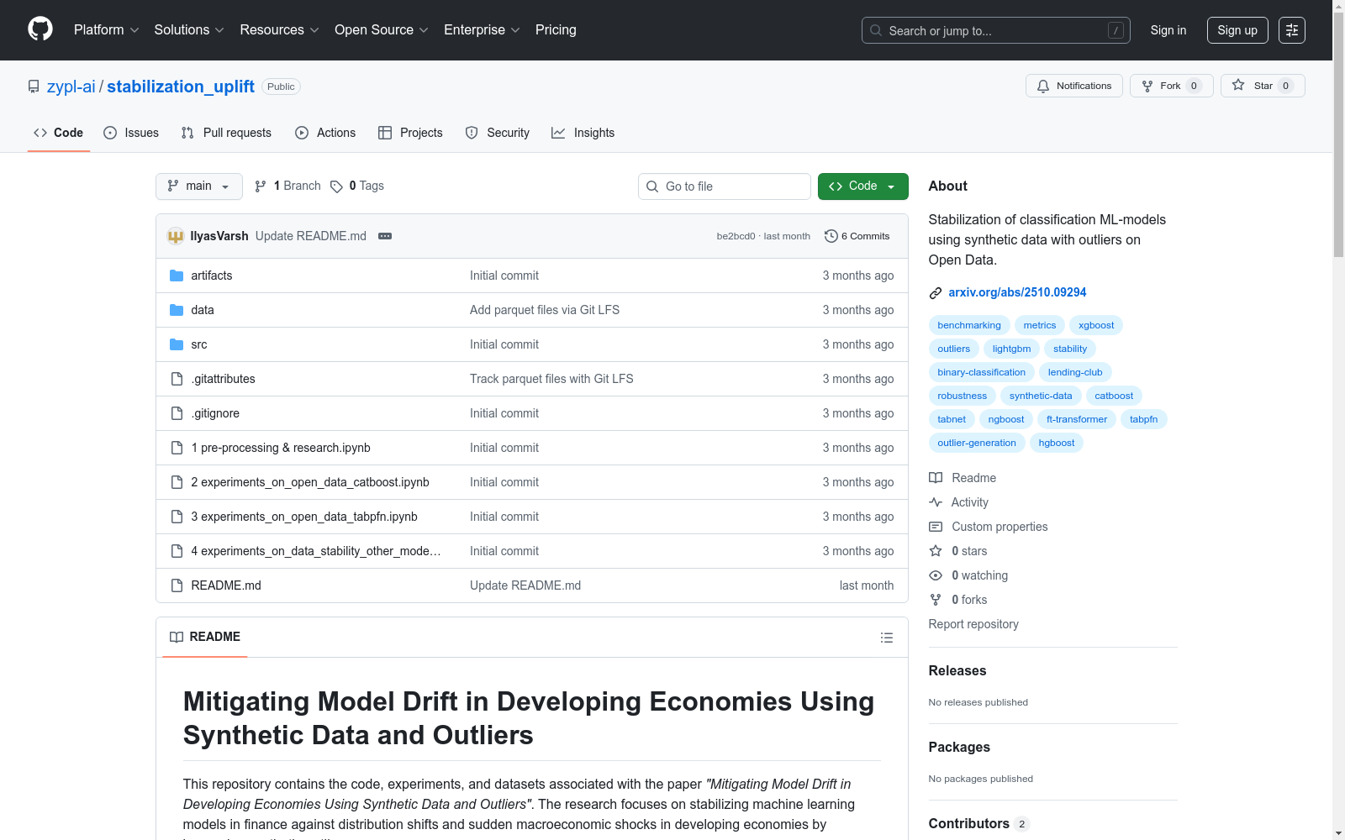Viewport: 1345px width, 840px height.
Task: Select the synthetic-data topic tag
Action: tap(1041, 396)
